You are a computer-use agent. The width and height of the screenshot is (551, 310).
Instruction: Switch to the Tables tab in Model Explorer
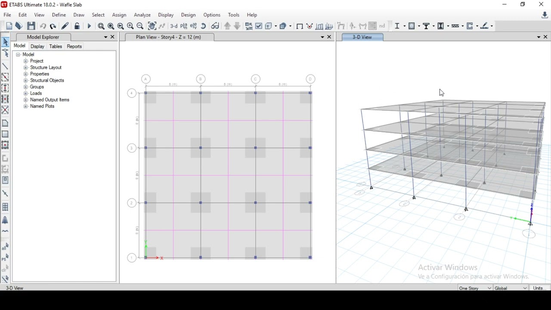point(56,46)
